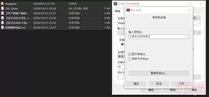Click the 【来了就能下载和... text file icon

click(2, 13)
